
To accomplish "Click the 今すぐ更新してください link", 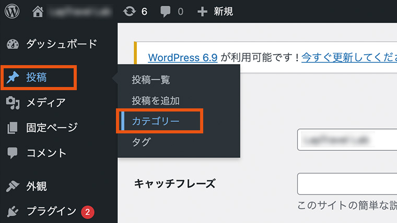I will 348,57.
